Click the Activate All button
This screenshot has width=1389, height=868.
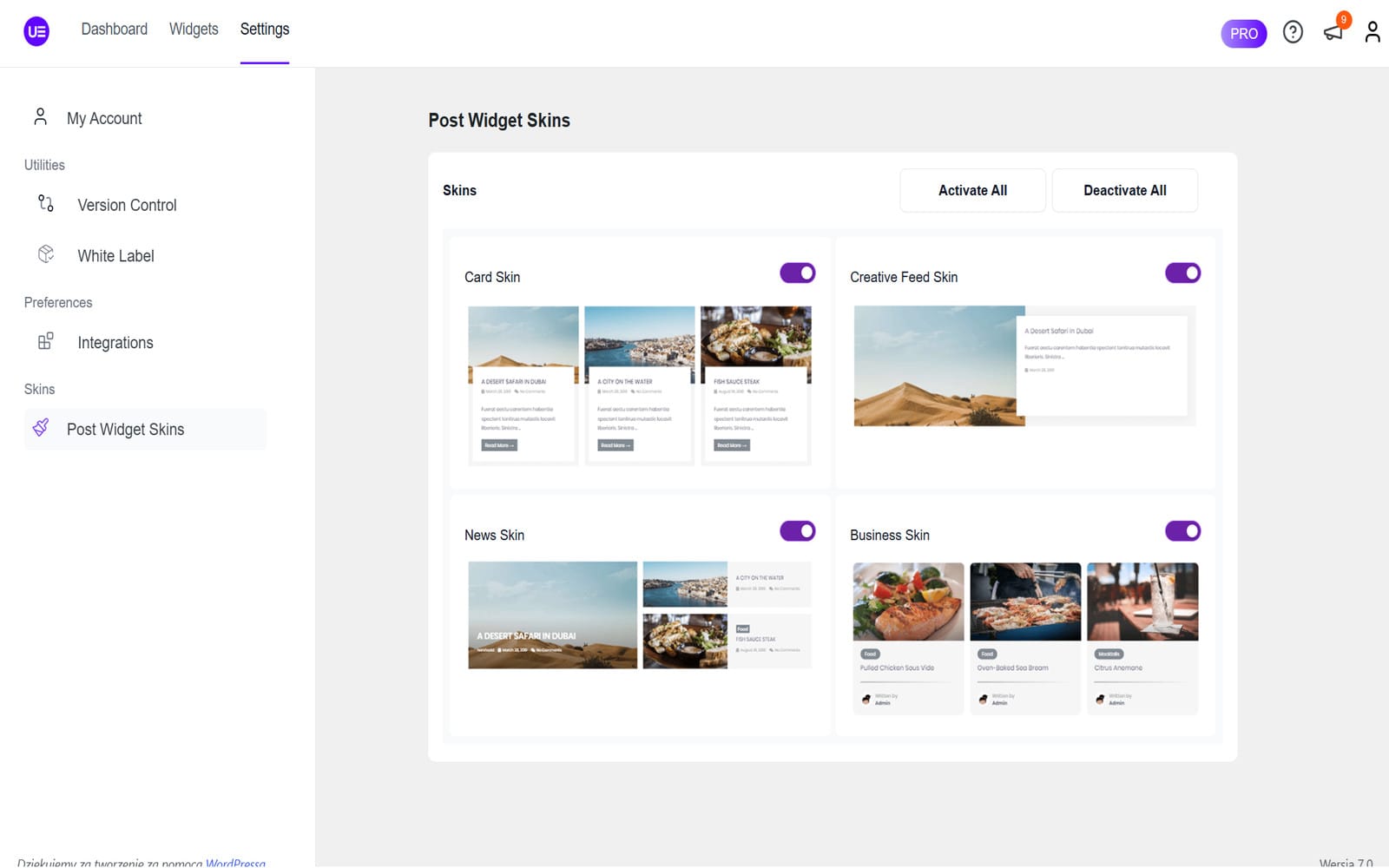[972, 190]
